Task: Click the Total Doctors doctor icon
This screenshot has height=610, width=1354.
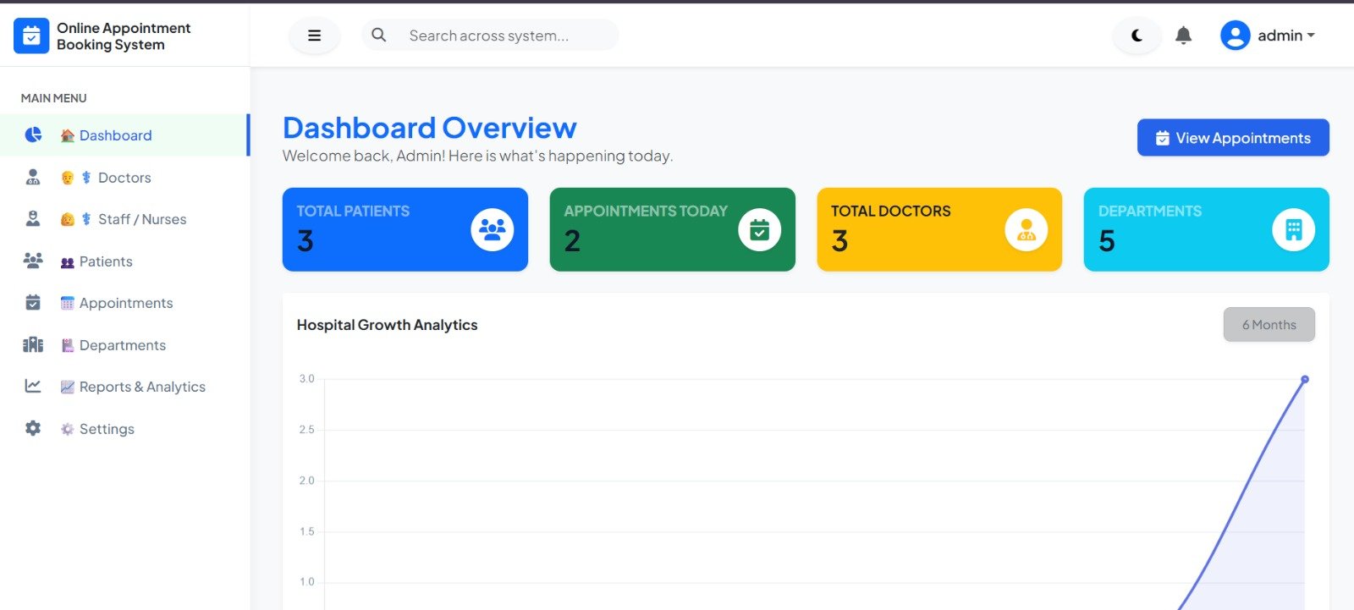Action: [1027, 229]
